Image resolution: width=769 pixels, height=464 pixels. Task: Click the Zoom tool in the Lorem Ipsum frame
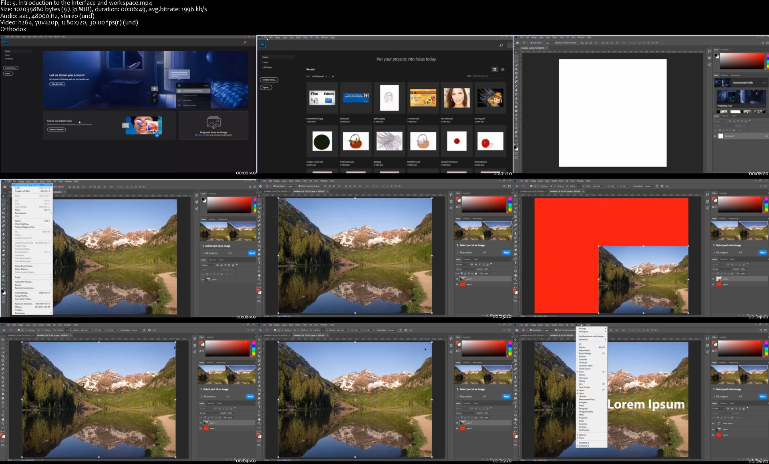click(516, 424)
